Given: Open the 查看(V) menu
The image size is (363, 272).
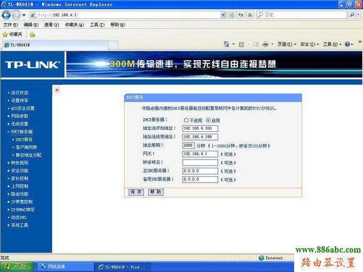Looking at the screenshot, I should coord(51,25).
